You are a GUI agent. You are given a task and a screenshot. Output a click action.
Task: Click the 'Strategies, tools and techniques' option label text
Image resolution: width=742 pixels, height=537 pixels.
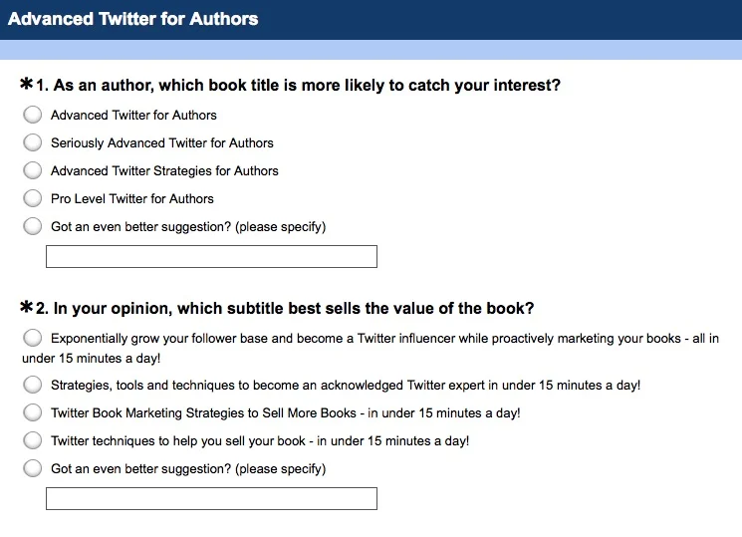[x=346, y=385]
